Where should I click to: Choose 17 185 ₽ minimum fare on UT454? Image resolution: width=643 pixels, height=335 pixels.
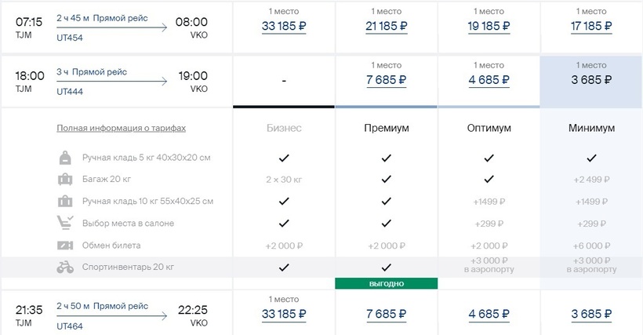(x=591, y=26)
